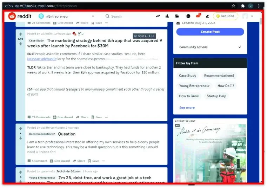Upvote the tbh marketing strategy post
This screenshot has width=267, height=188.
click(x=21, y=34)
